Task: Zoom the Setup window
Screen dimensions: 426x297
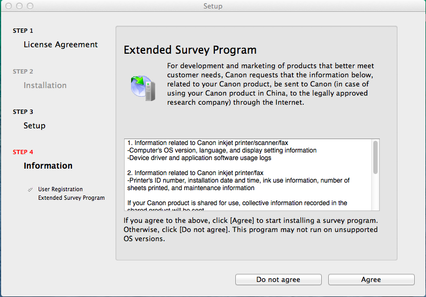Action: point(30,6)
